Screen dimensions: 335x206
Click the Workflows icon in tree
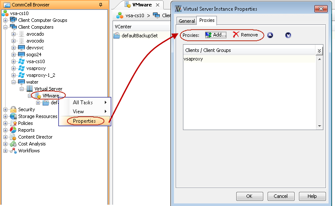[x=13, y=151]
